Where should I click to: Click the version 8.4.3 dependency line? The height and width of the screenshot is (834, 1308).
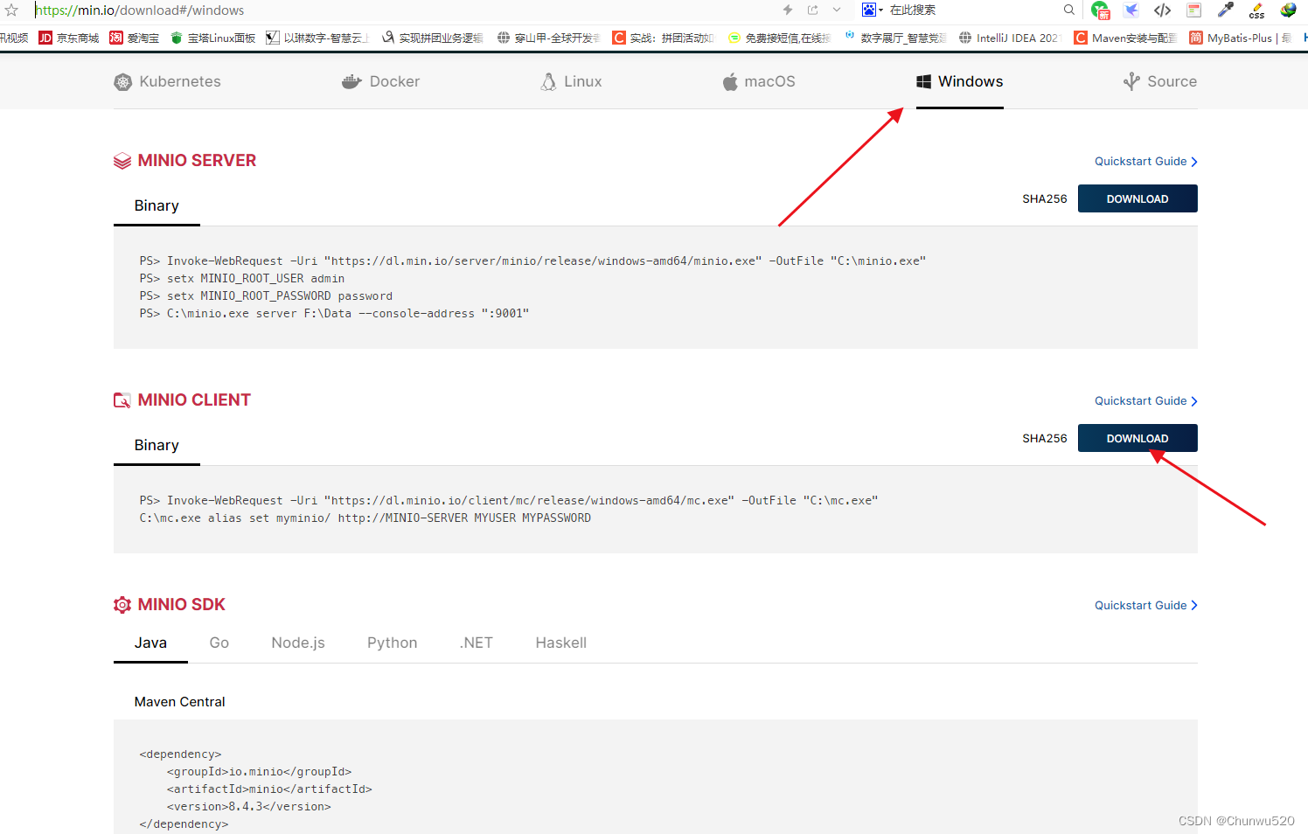[x=249, y=806]
